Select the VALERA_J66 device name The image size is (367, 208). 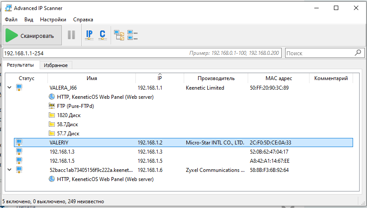coord(63,88)
